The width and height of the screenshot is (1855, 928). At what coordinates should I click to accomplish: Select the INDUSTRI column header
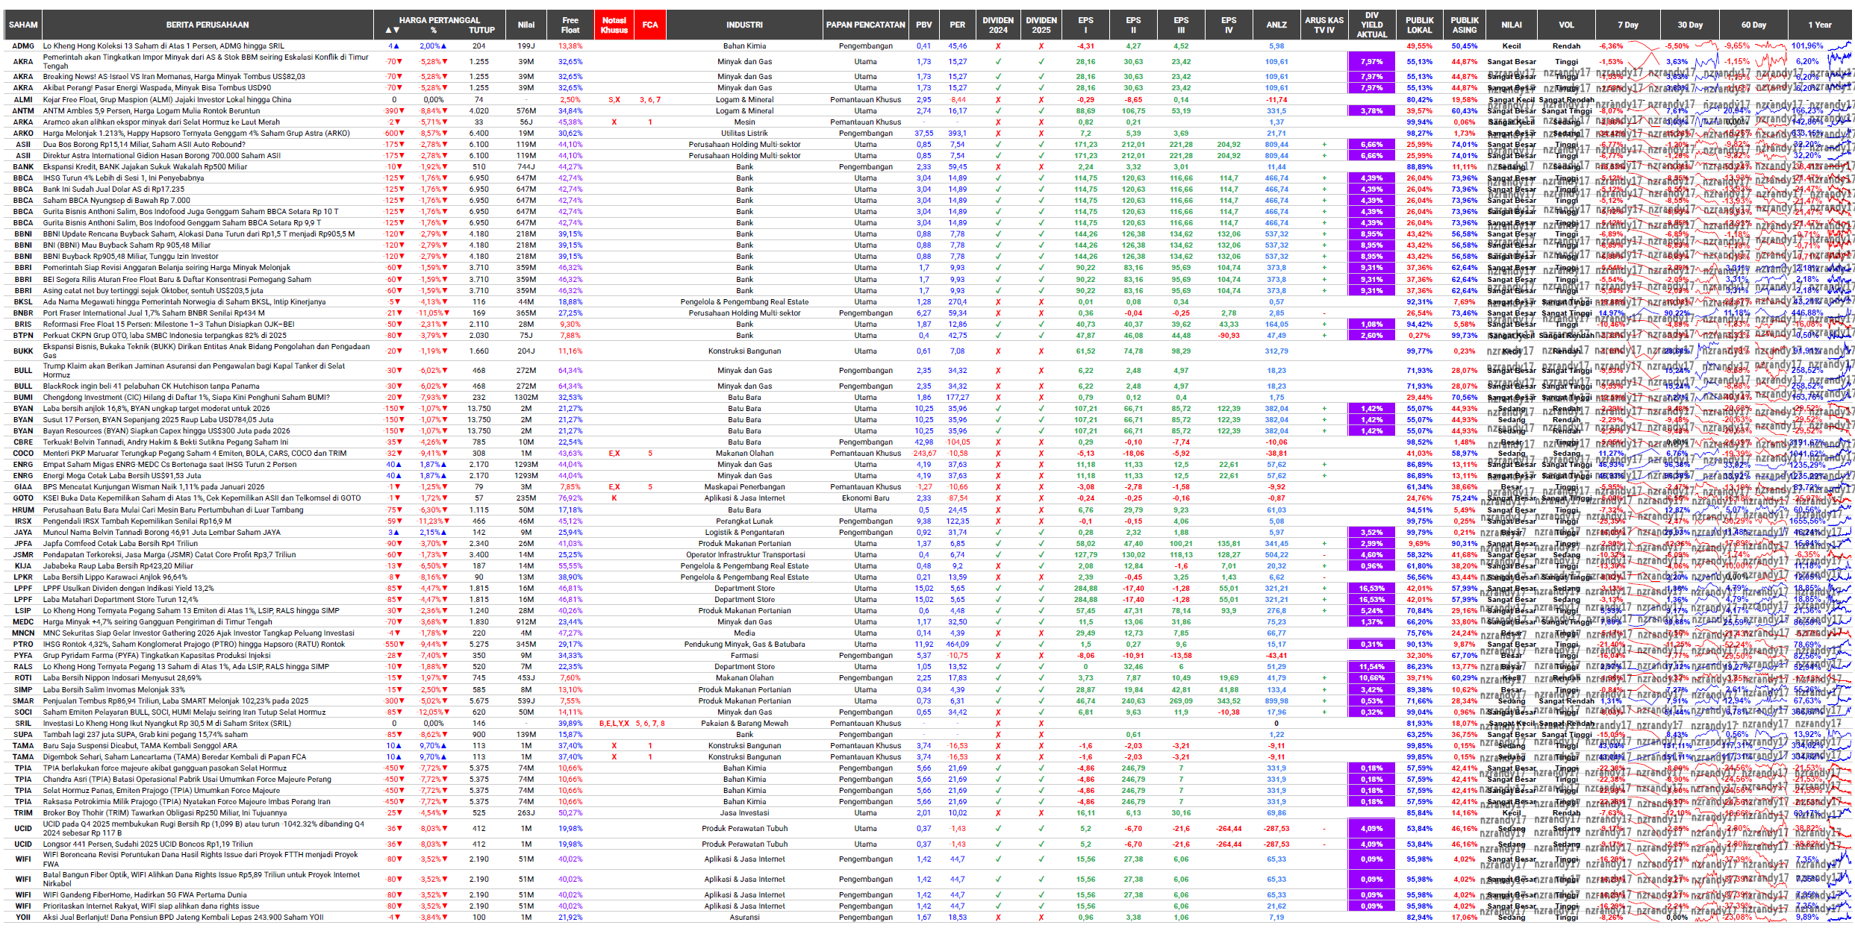tap(744, 25)
